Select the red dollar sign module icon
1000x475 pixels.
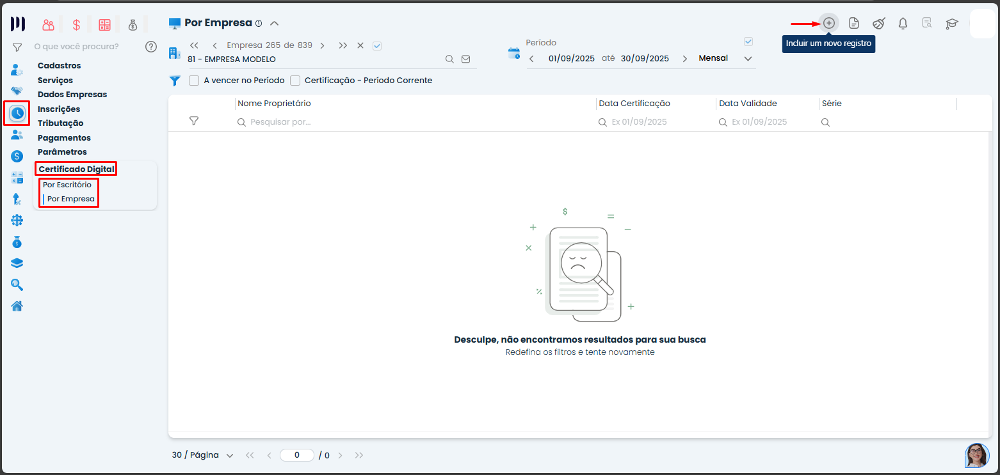[76, 25]
